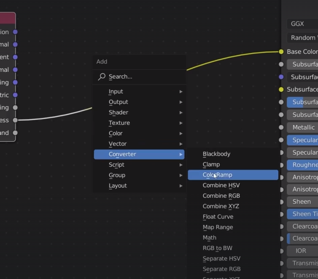Adjust the Roughness value slider
The image size is (318, 279).
coord(302,165)
